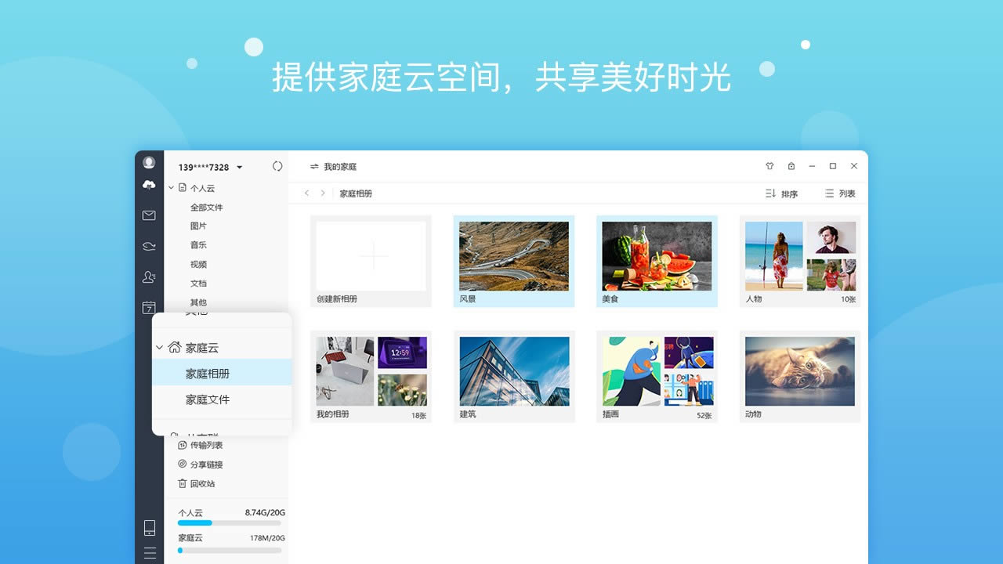
Task: Click the 传输列表 transfer icon
Action: [x=183, y=445]
